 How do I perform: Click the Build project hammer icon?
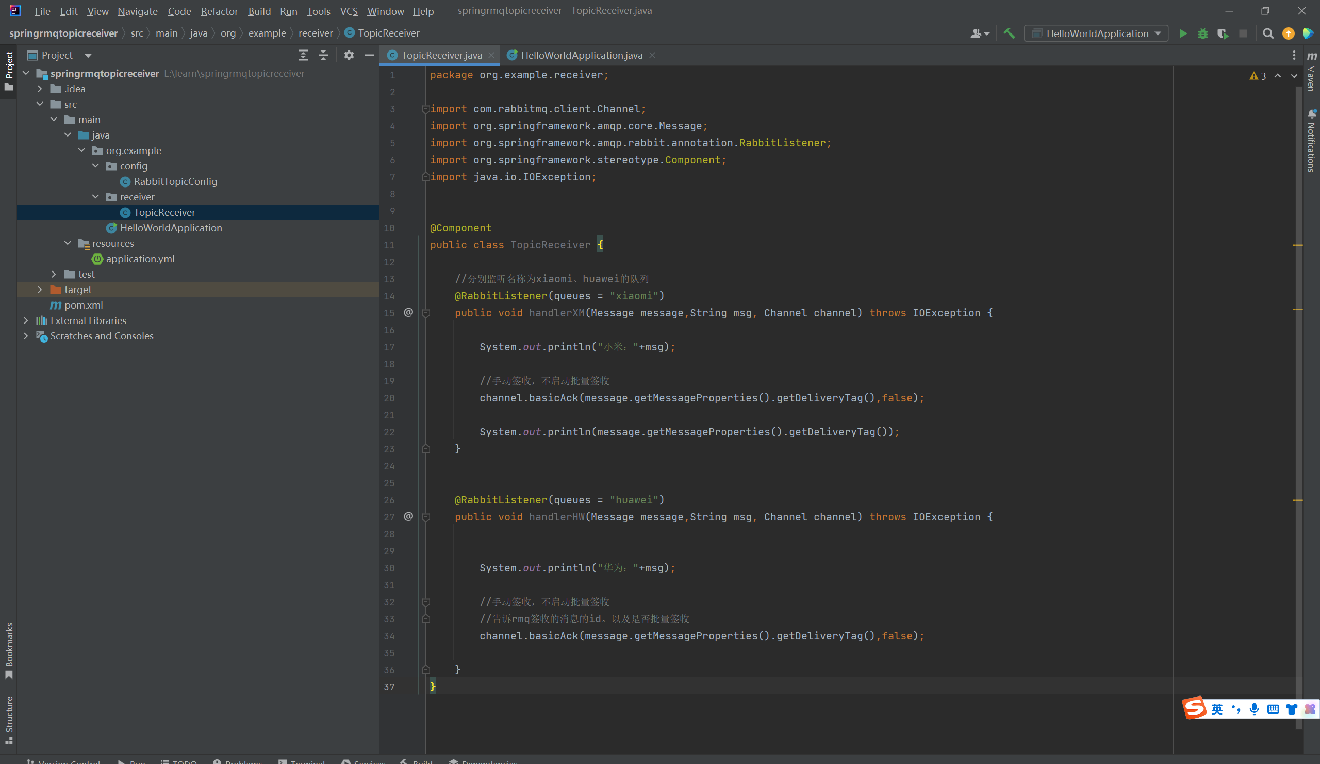[1009, 33]
